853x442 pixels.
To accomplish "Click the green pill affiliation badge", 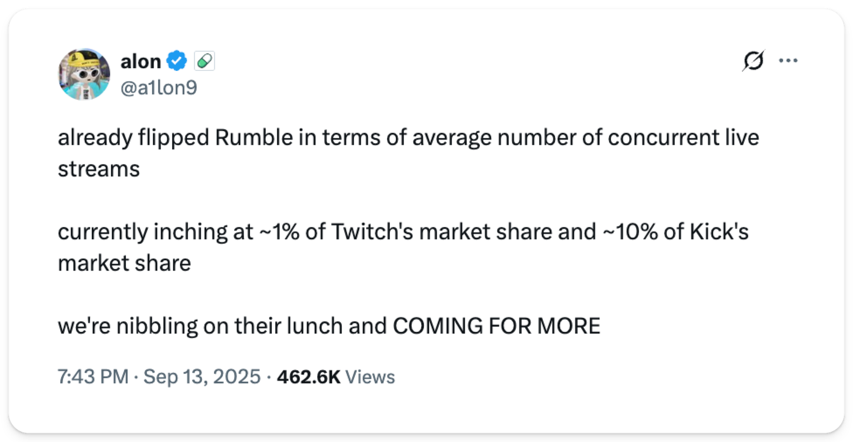I will (205, 61).
